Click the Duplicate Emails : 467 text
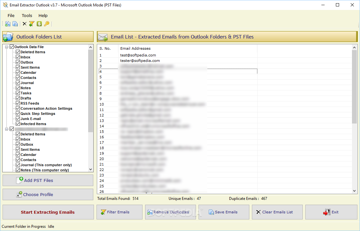The image size is (360, 231). (248, 199)
